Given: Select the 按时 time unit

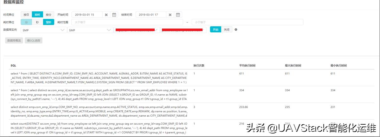Looking at the screenshot, I should pos(37,15).
